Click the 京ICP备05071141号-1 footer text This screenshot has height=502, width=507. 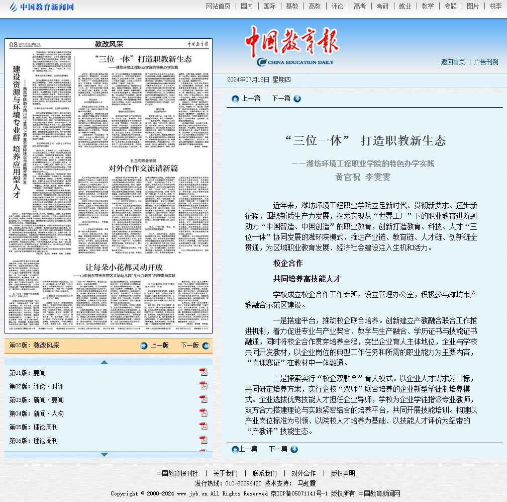pyautogui.click(x=299, y=493)
